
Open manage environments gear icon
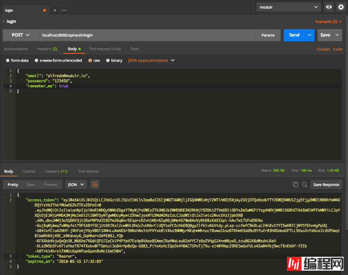341,7
